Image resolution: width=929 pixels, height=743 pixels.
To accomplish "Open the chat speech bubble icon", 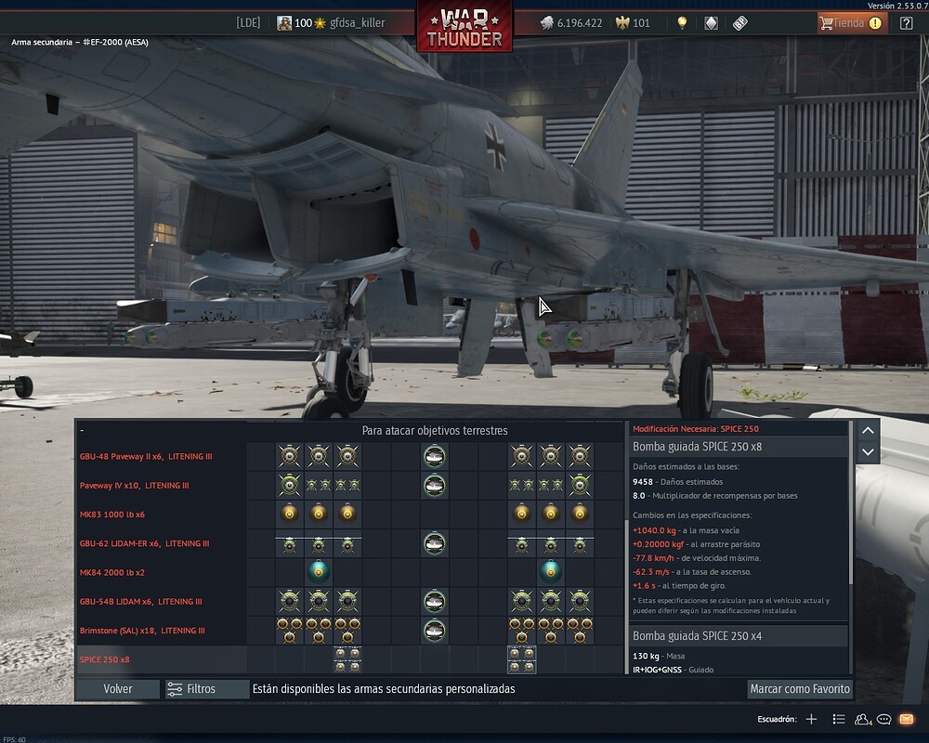I will tap(884, 719).
